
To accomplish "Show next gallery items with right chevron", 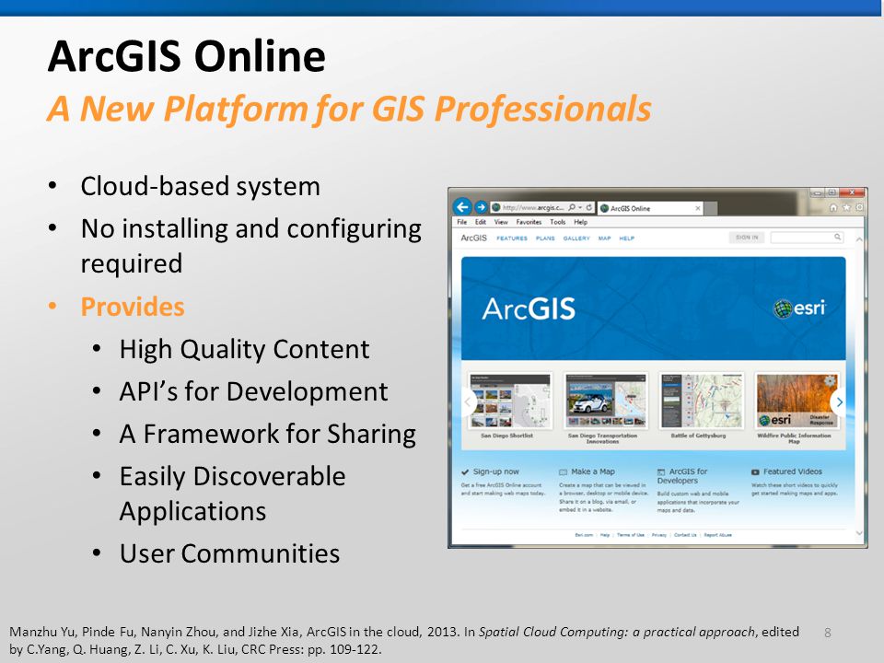I will (x=839, y=402).
